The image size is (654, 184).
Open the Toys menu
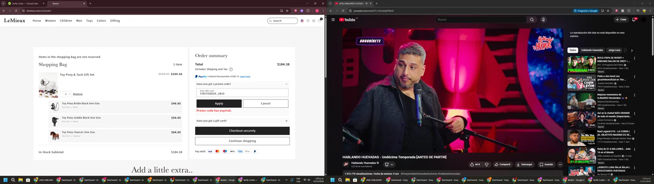pos(89,20)
